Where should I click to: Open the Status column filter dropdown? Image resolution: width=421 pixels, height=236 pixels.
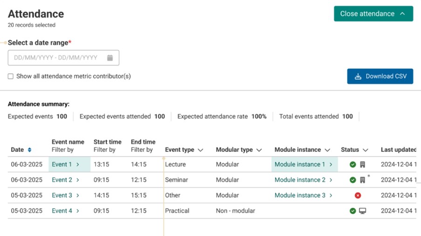(366, 150)
